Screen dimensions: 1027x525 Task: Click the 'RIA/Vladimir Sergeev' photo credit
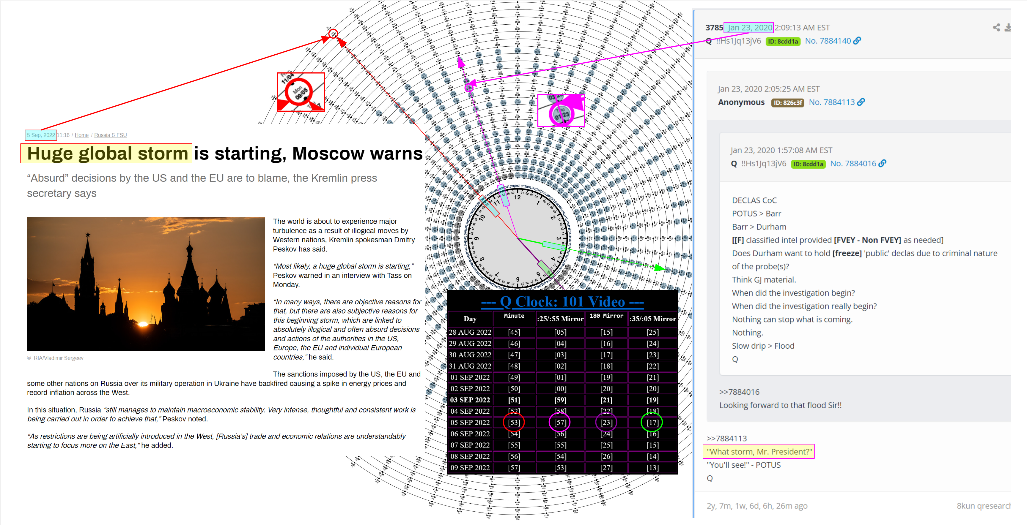tap(59, 358)
